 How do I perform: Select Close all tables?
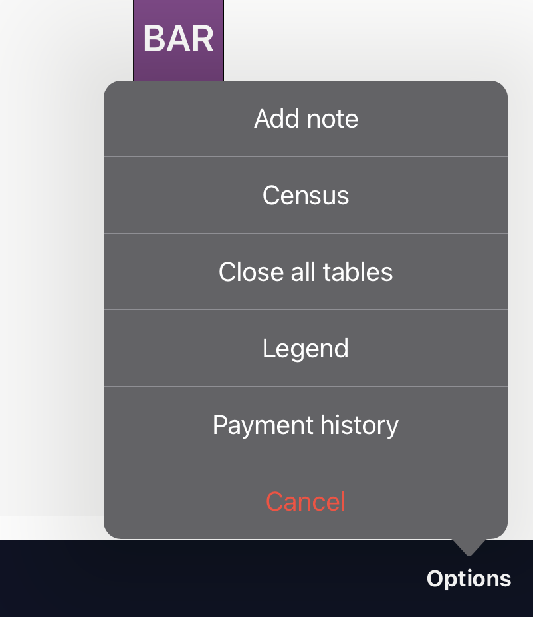tap(306, 272)
